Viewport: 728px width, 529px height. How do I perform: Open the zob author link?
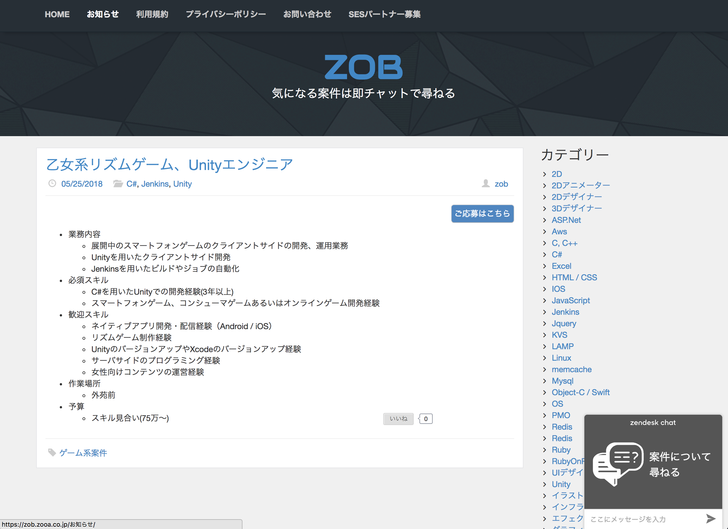[501, 184]
